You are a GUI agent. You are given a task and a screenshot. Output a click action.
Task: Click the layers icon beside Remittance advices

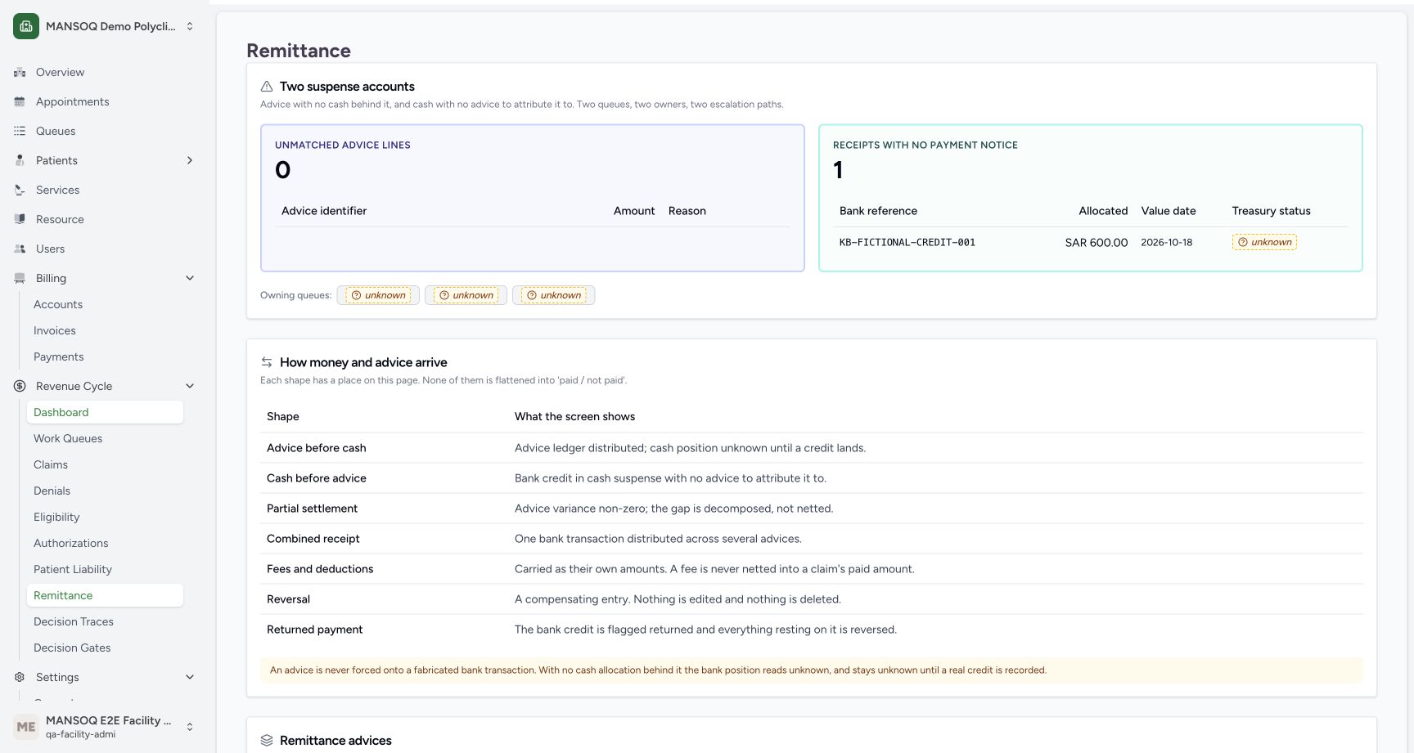(x=267, y=741)
